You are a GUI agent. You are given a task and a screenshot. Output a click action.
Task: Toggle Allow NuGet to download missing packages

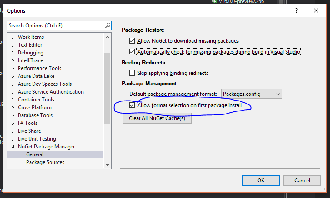tap(132, 40)
